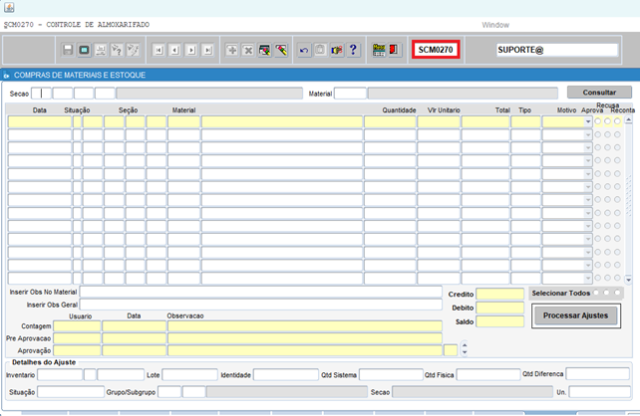Click the Debito value field
The width and height of the screenshot is (640, 416).
(500, 308)
